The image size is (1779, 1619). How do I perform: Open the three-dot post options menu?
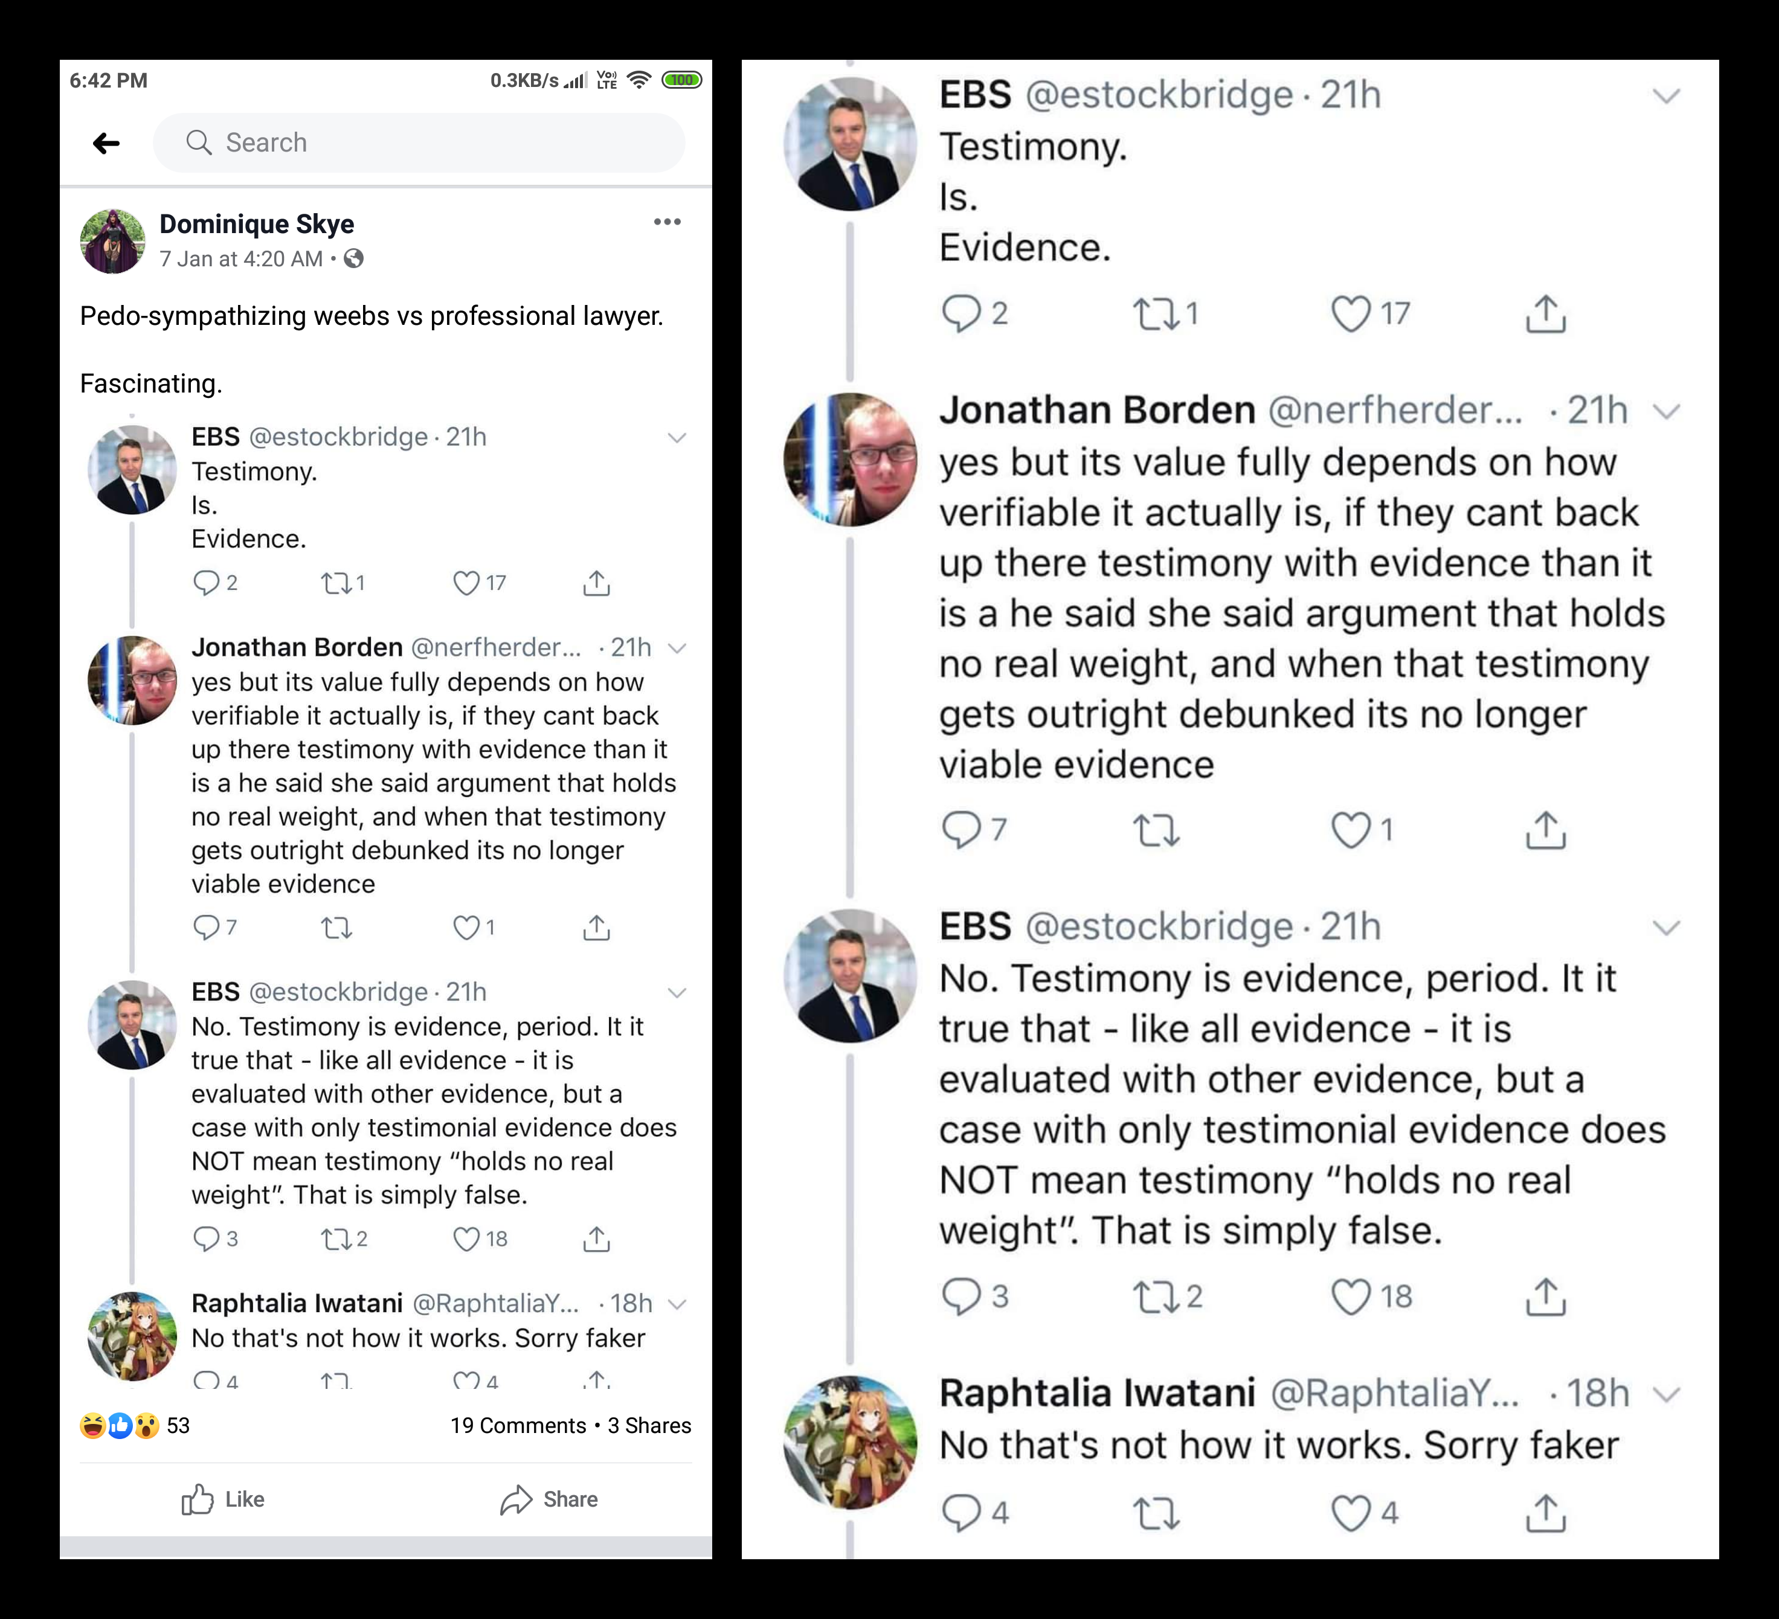[667, 222]
